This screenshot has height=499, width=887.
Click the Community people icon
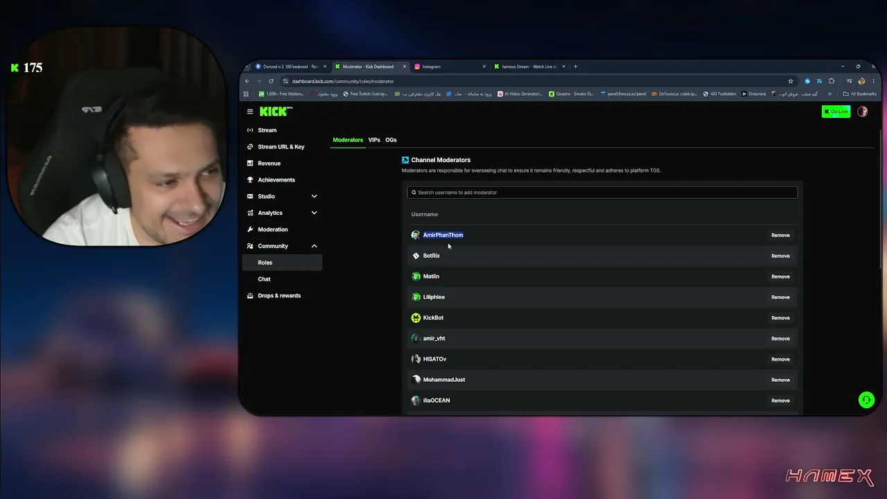(251, 246)
